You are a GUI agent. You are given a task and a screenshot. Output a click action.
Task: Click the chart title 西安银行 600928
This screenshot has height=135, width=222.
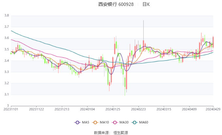click(116, 5)
